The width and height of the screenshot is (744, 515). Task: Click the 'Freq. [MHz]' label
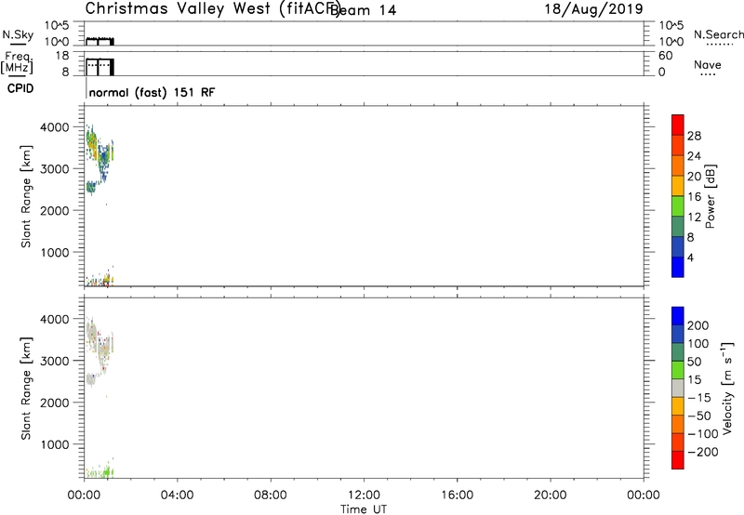pyautogui.click(x=17, y=62)
